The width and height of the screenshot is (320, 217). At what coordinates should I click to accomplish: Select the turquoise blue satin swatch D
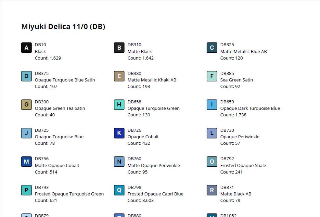pos(27,76)
